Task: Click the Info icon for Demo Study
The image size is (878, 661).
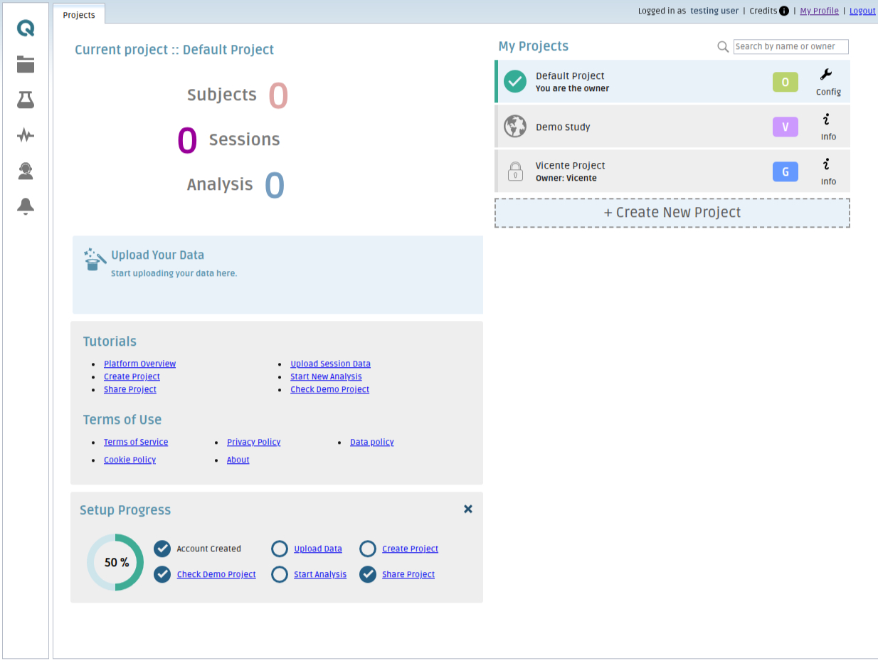Action: coord(827,121)
